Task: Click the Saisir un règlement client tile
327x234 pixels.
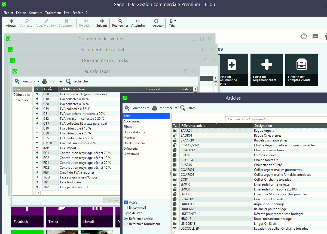Action: (267, 70)
